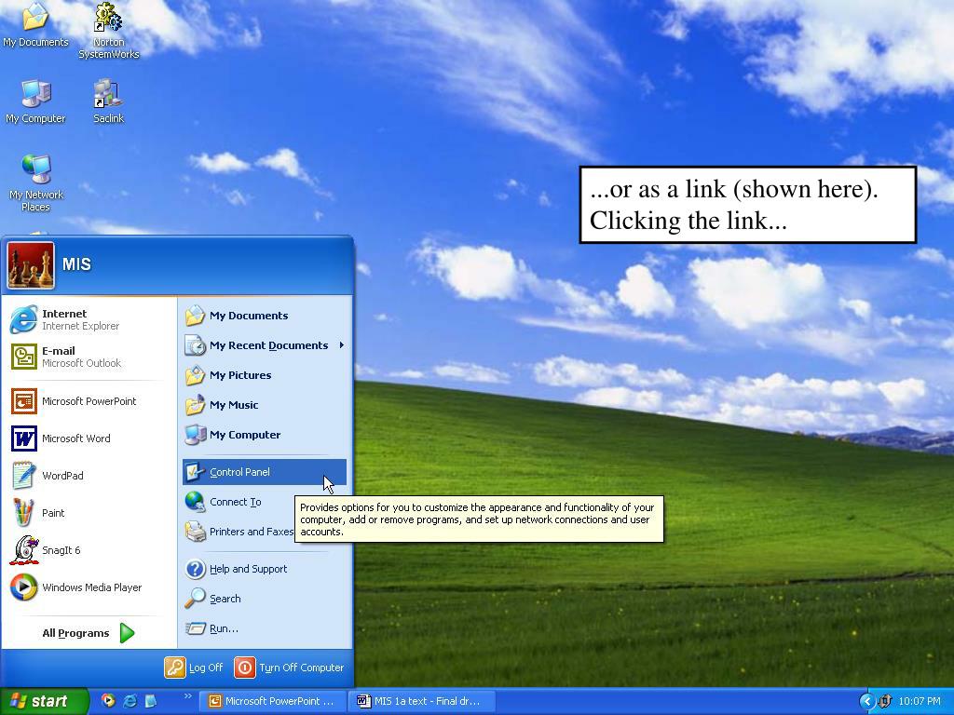Open My Computer desktop icon
Screen dimensions: 954x715
[35, 101]
